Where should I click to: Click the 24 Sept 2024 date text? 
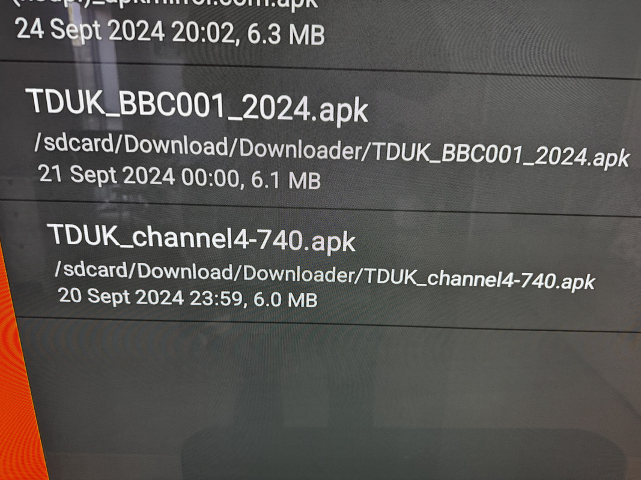[x=90, y=30]
